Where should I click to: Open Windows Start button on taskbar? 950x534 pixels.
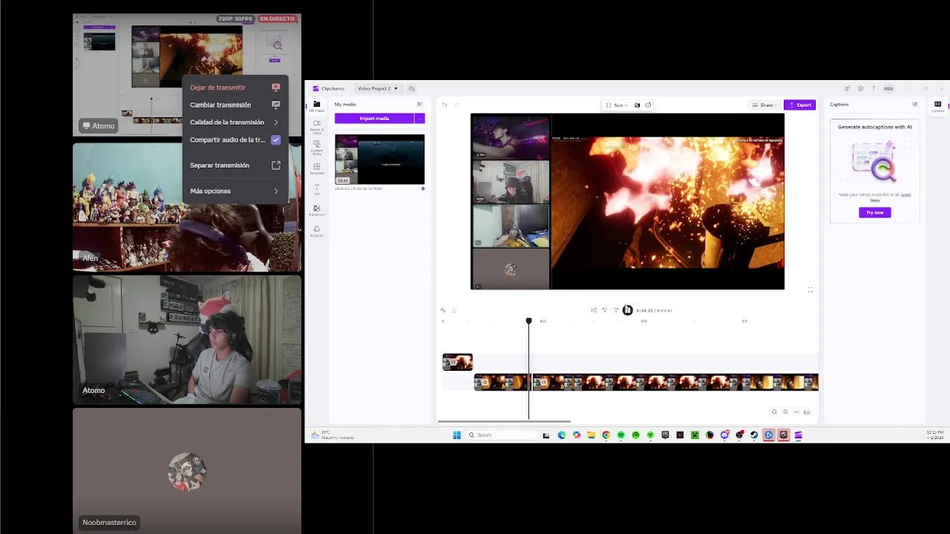pyautogui.click(x=456, y=435)
